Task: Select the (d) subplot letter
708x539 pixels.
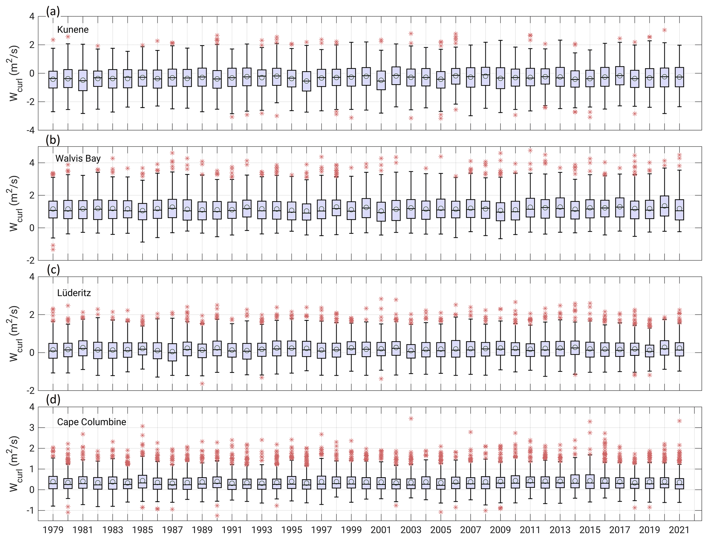Action: tap(53, 400)
